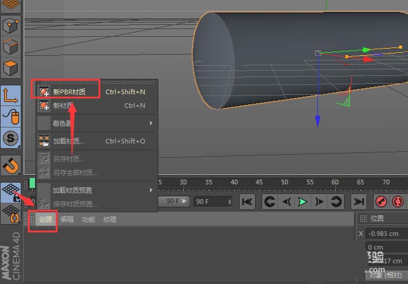Screen dimensions: 408x284
Task: Expand the 着色器 submenu
Action: tap(62, 123)
